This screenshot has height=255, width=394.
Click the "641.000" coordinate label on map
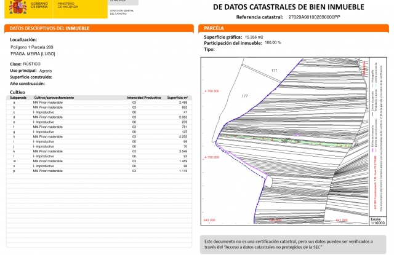point(342,220)
